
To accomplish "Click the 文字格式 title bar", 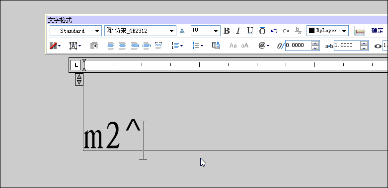I will pos(217,20).
